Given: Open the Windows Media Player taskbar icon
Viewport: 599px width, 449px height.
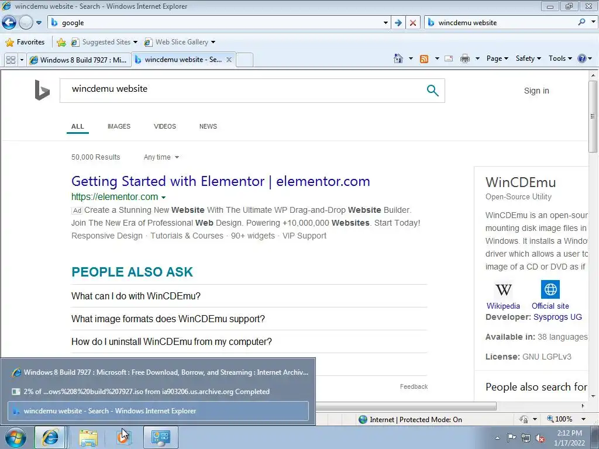Looking at the screenshot, I should tap(123, 437).
